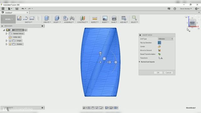Open the CREATE menu

tap(47, 22)
